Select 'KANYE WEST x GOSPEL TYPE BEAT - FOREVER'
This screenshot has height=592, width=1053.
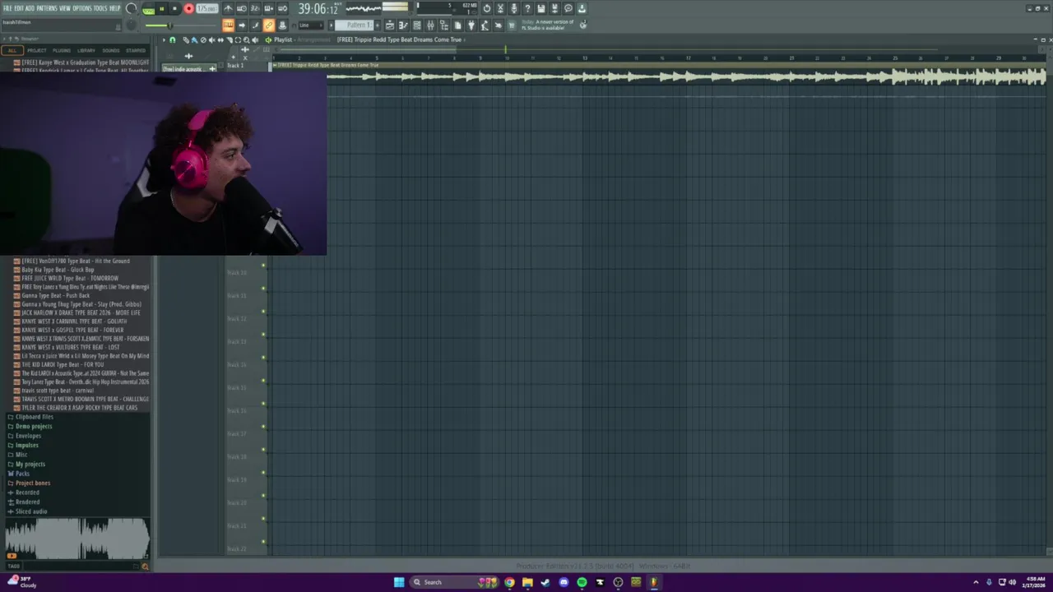tap(72, 330)
